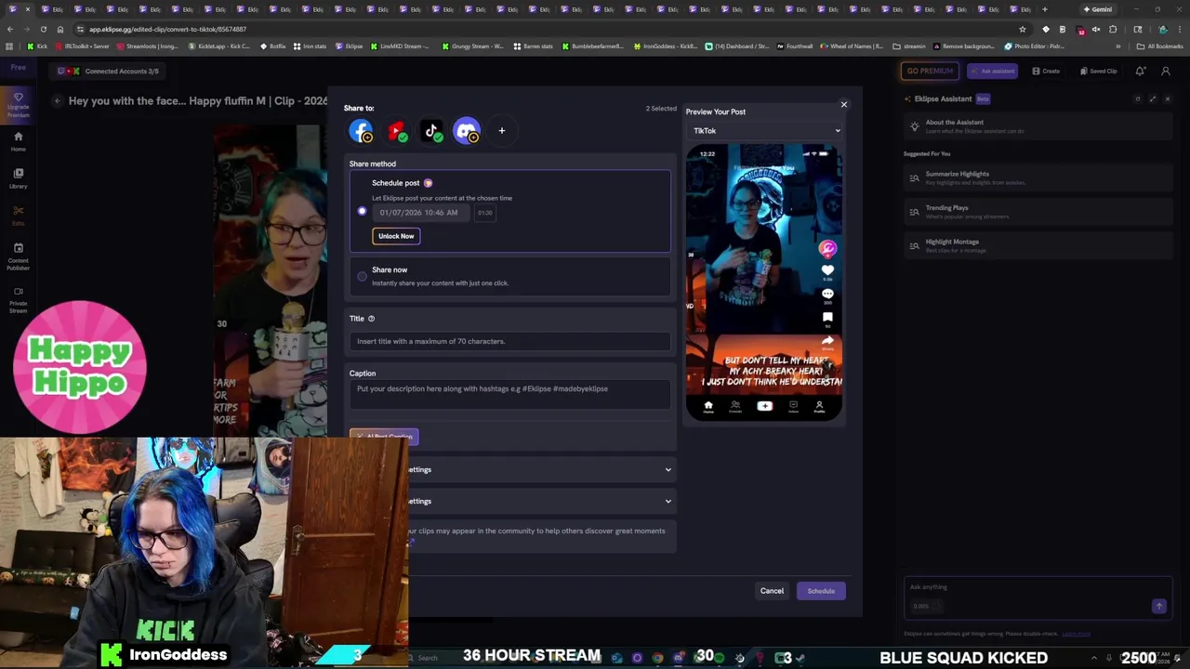Focus the Caption description field

509,394
